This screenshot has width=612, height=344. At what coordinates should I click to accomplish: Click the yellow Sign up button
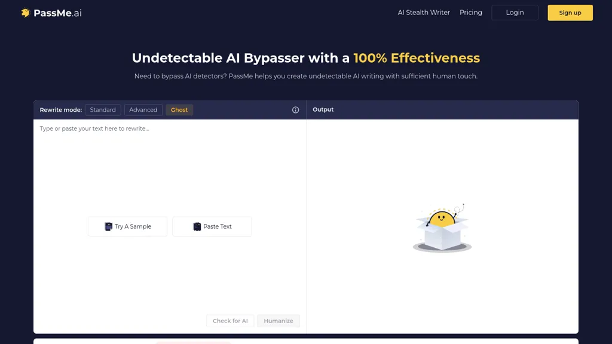[x=570, y=13]
